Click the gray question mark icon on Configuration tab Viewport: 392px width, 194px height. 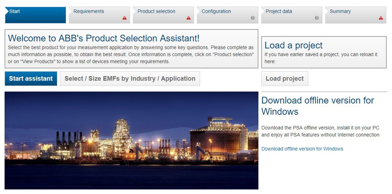click(253, 18)
